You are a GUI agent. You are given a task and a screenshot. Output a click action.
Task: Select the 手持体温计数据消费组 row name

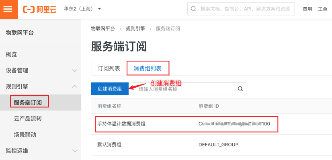(121, 124)
